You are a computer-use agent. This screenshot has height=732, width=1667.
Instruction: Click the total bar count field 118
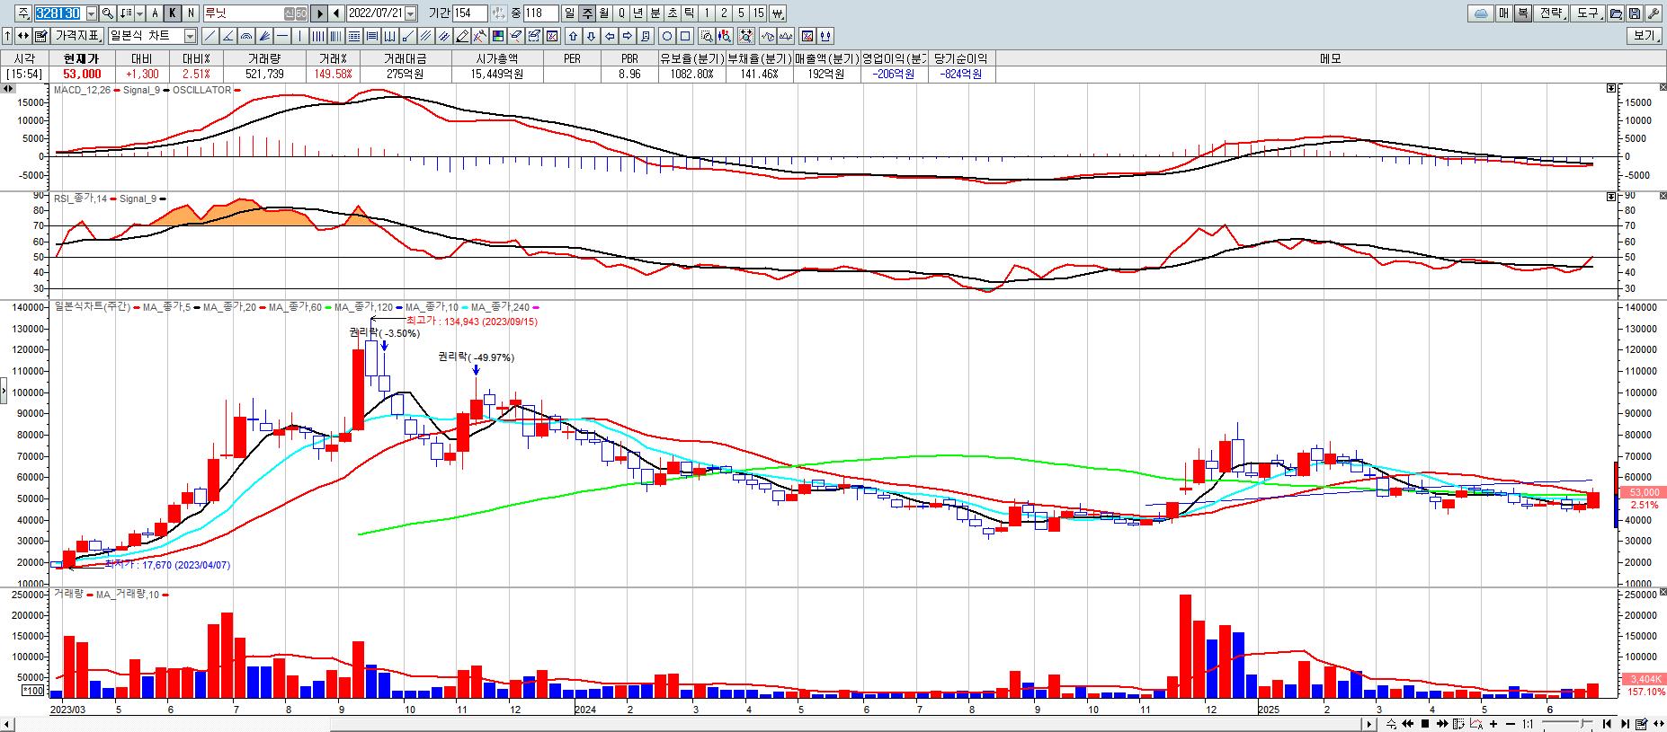pyautogui.click(x=541, y=13)
